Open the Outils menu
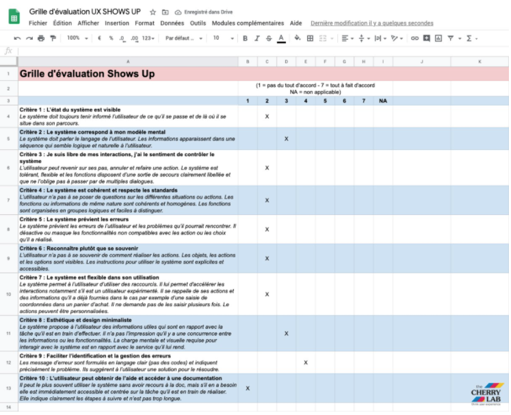 [198, 23]
